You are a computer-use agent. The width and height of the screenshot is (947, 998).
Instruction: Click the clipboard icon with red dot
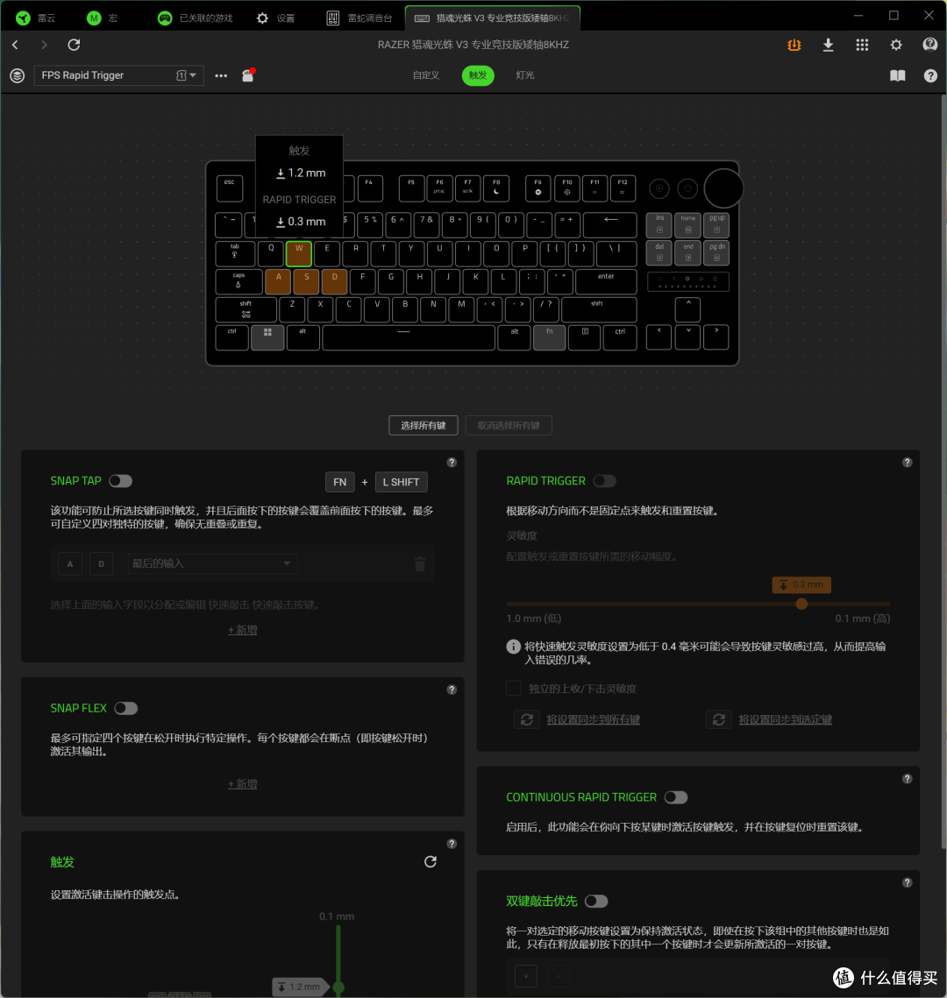coord(248,75)
